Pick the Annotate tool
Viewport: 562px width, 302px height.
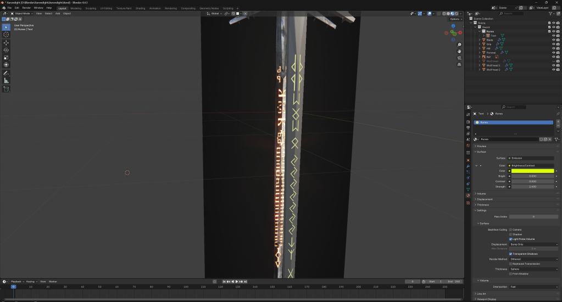pos(7,73)
